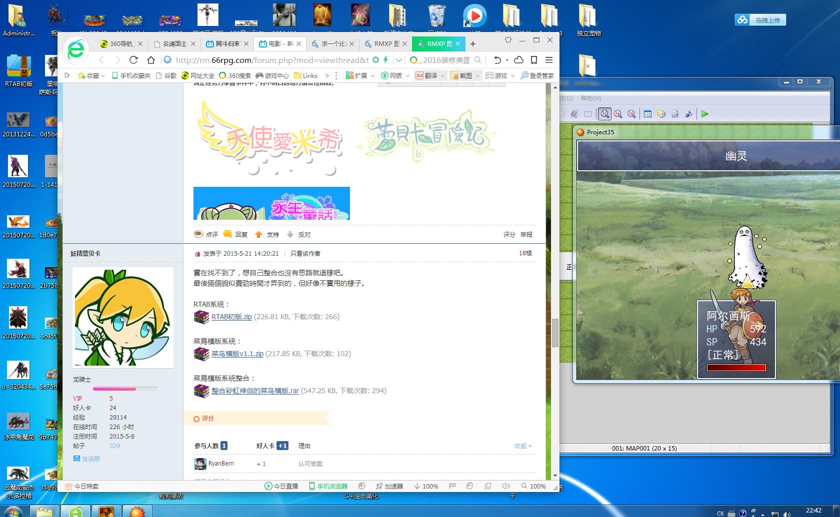Open Windows Start button on taskbar
This screenshot has width=840, height=517.
12,512
